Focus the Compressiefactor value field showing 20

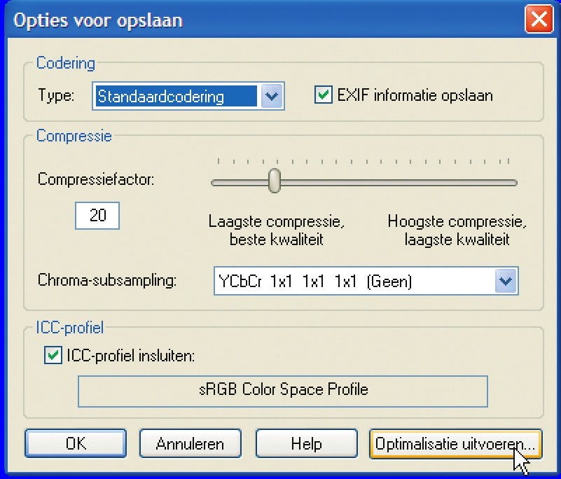point(97,216)
